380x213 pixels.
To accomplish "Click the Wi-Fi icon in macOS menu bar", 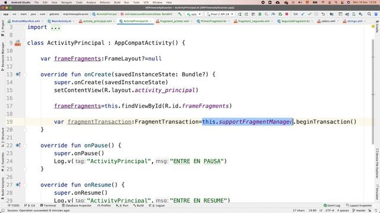I will 323,2.
